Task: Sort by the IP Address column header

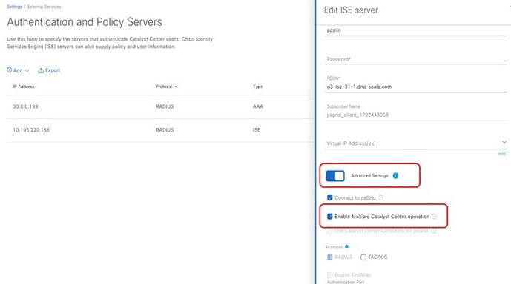Action: pyautogui.click(x=24, y=87)
